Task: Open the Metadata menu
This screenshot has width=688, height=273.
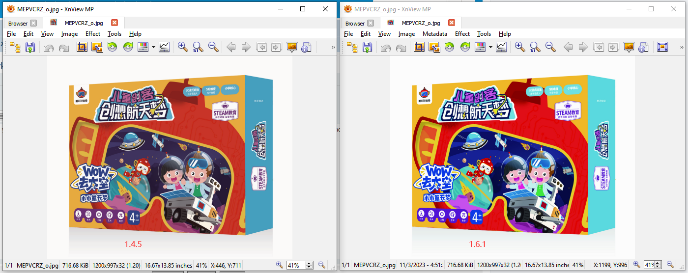Action: point(434,34)
